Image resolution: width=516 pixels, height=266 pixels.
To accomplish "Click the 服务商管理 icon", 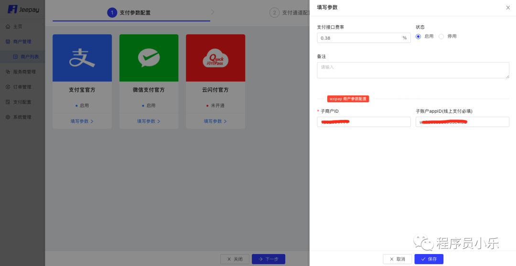I will click(8, 72).
